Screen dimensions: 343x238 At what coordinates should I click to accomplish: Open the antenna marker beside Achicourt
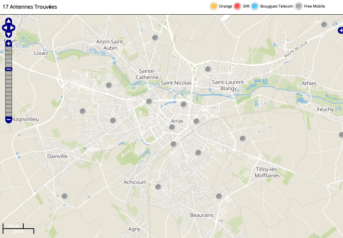coord(158,187)
